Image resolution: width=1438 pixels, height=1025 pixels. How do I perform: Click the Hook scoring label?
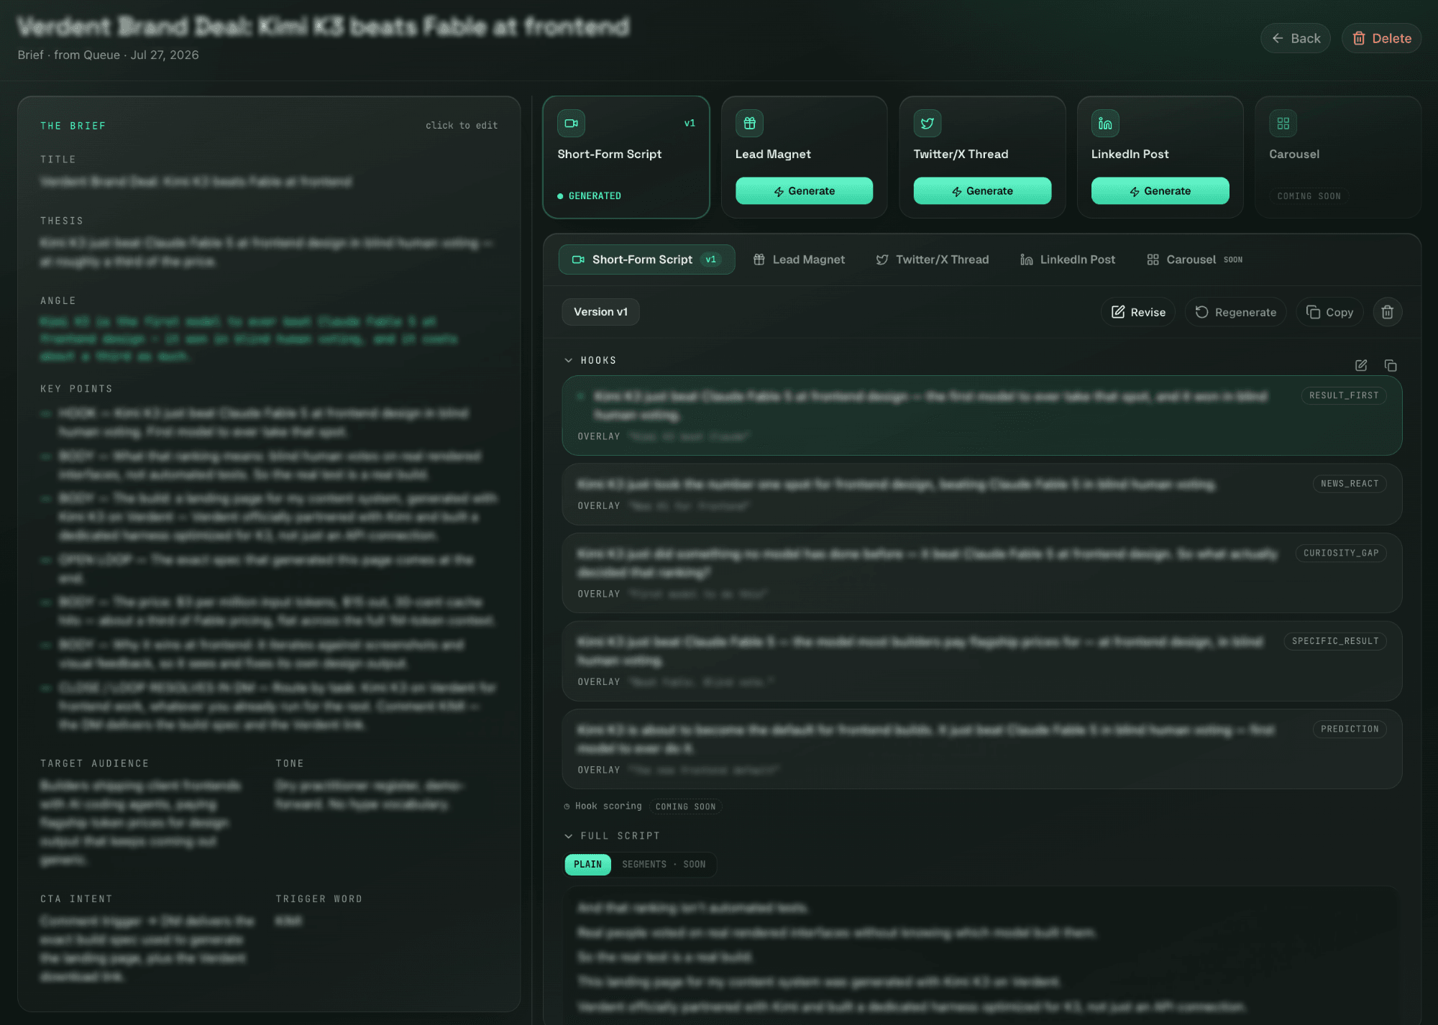(608, 806)
